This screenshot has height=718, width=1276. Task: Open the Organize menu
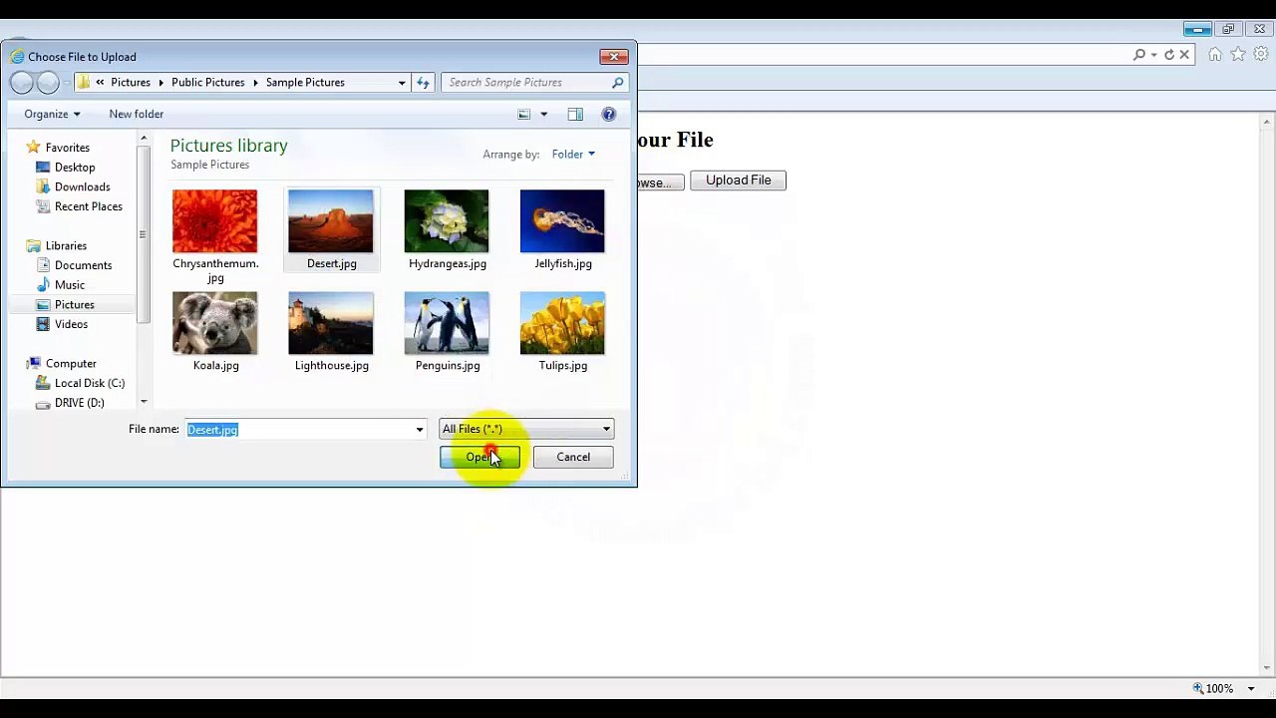(x=52, y=114)
